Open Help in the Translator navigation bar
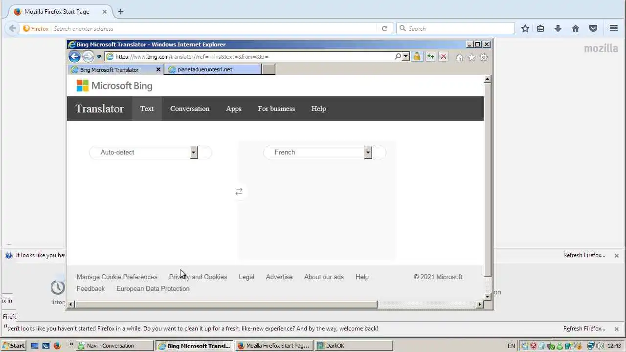 (318, 109)
